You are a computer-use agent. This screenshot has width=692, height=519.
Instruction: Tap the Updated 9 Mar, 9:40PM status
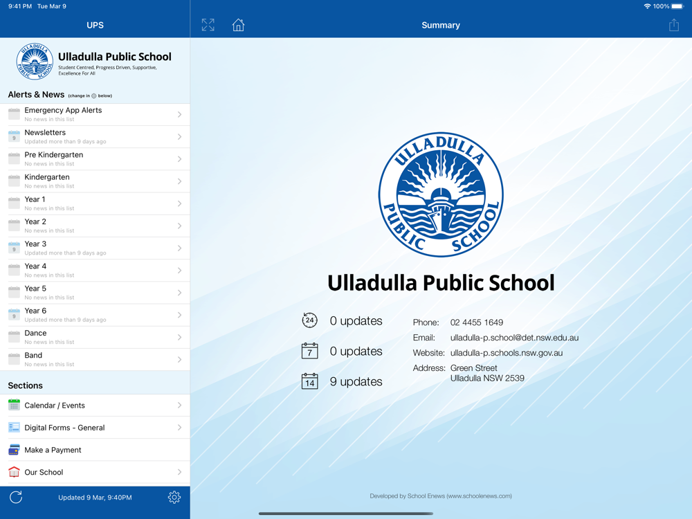pyautogui.click(x=95, y=498)
